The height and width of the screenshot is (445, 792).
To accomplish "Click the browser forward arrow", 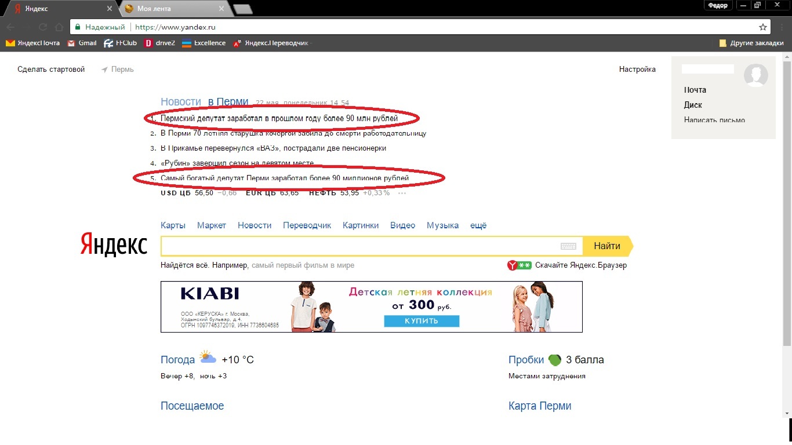I will click(27, 27).
